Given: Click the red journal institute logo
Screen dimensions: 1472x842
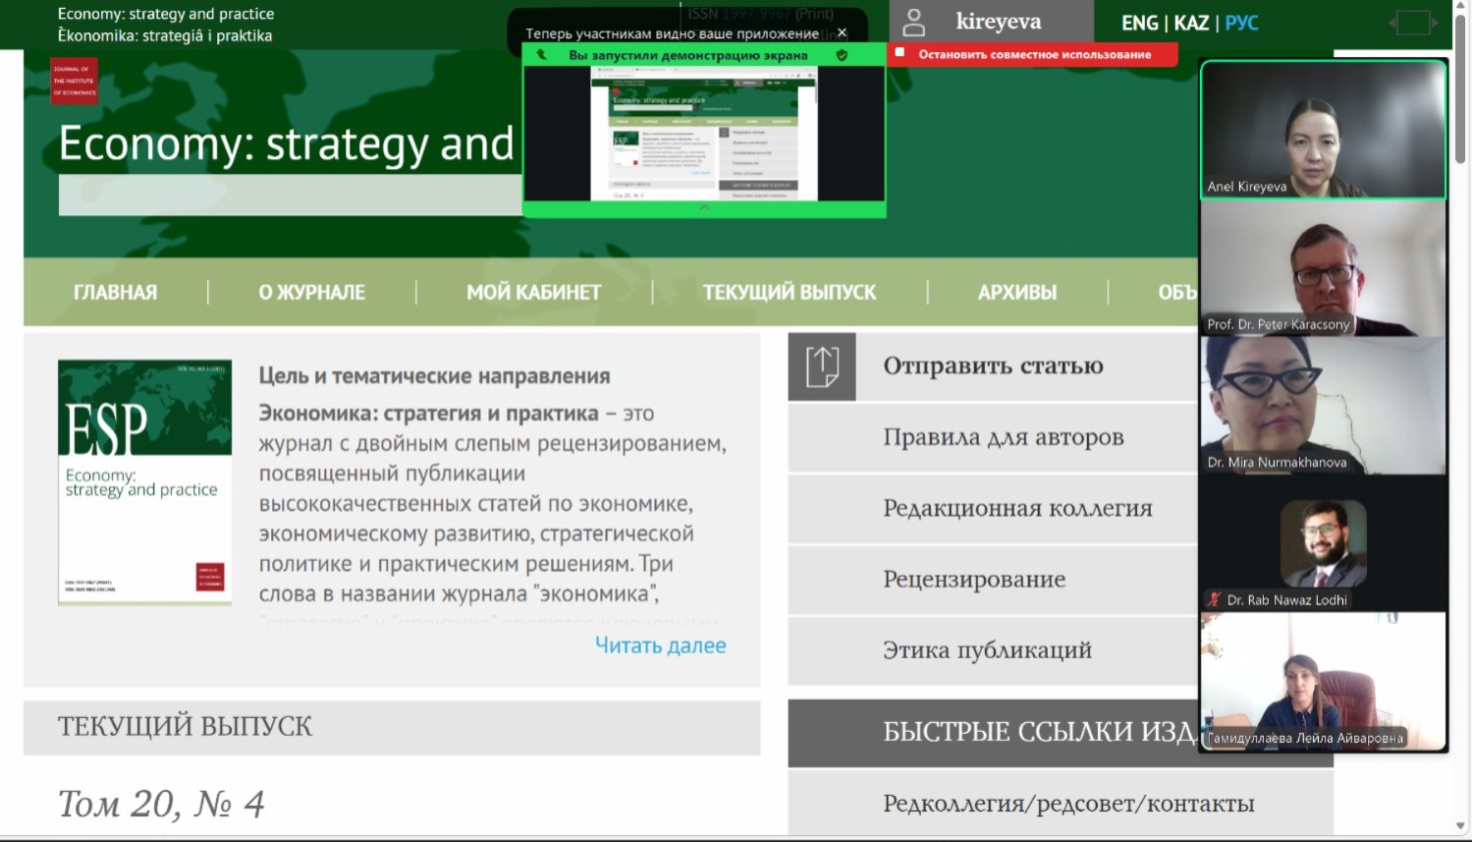Looking at the screenshot, I should [75, 82].
